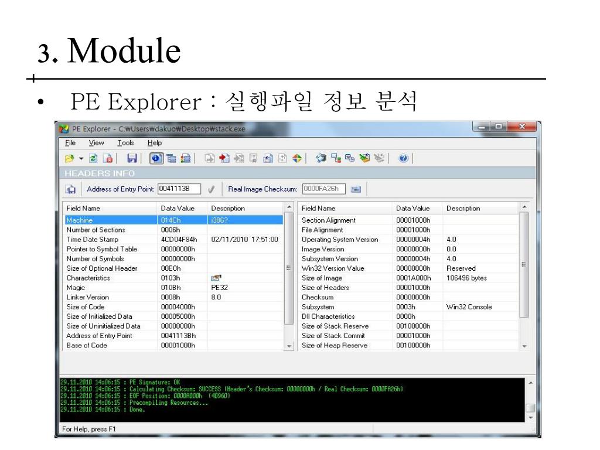Click left table scrollbar down arrow
The height and width of the screenshot is (450, 600).
[289, 346]
